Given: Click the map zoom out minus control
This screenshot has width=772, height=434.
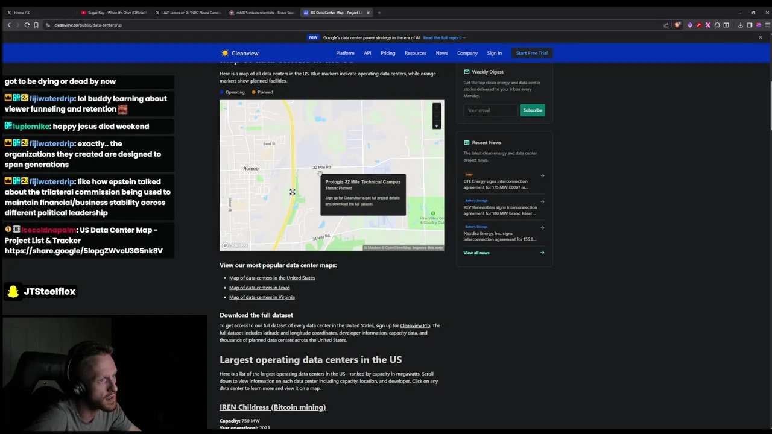Looking at the screenshot, I should click(437, 116).
